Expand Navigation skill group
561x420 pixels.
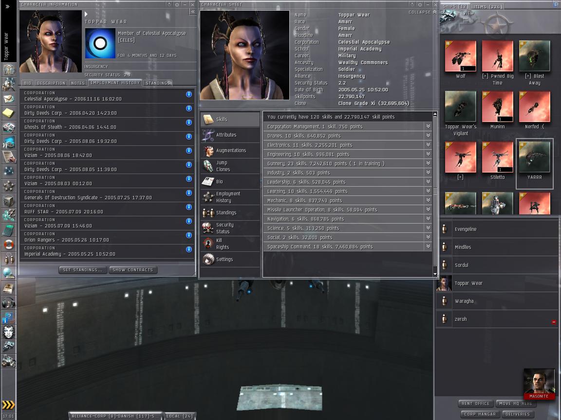[428, 219]
